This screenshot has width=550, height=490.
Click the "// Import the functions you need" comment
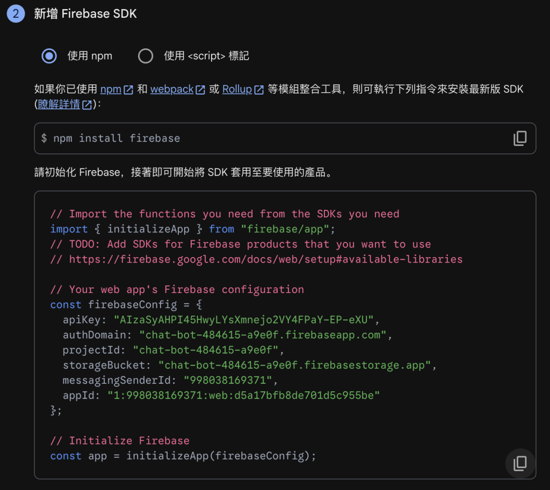pos(225,214)
